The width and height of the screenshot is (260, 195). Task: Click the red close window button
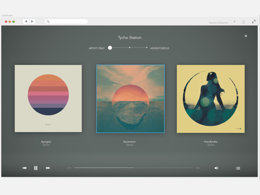(6, 21)
